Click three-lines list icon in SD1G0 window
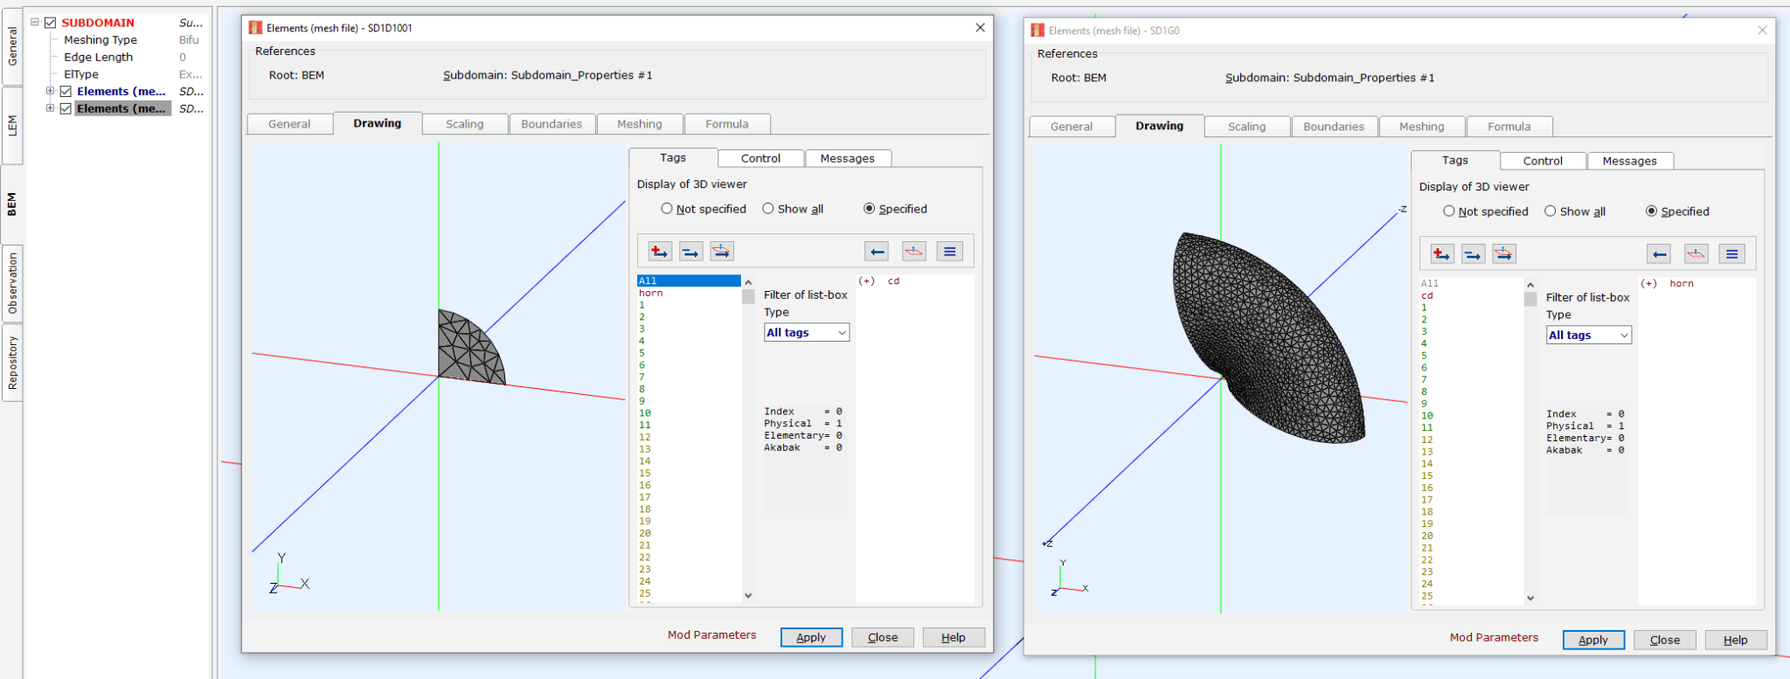This screenshot has width=1790, height=679. tap(1732, 254)
